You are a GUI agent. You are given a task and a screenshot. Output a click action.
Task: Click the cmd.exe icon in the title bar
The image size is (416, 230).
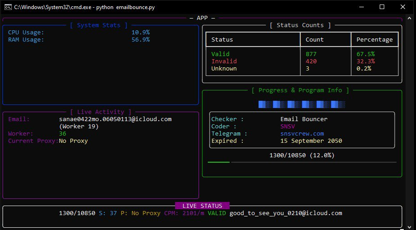point(7,7)
